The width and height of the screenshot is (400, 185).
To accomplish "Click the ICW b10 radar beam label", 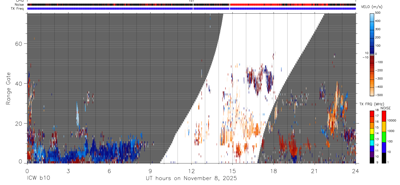I will 38,178.
